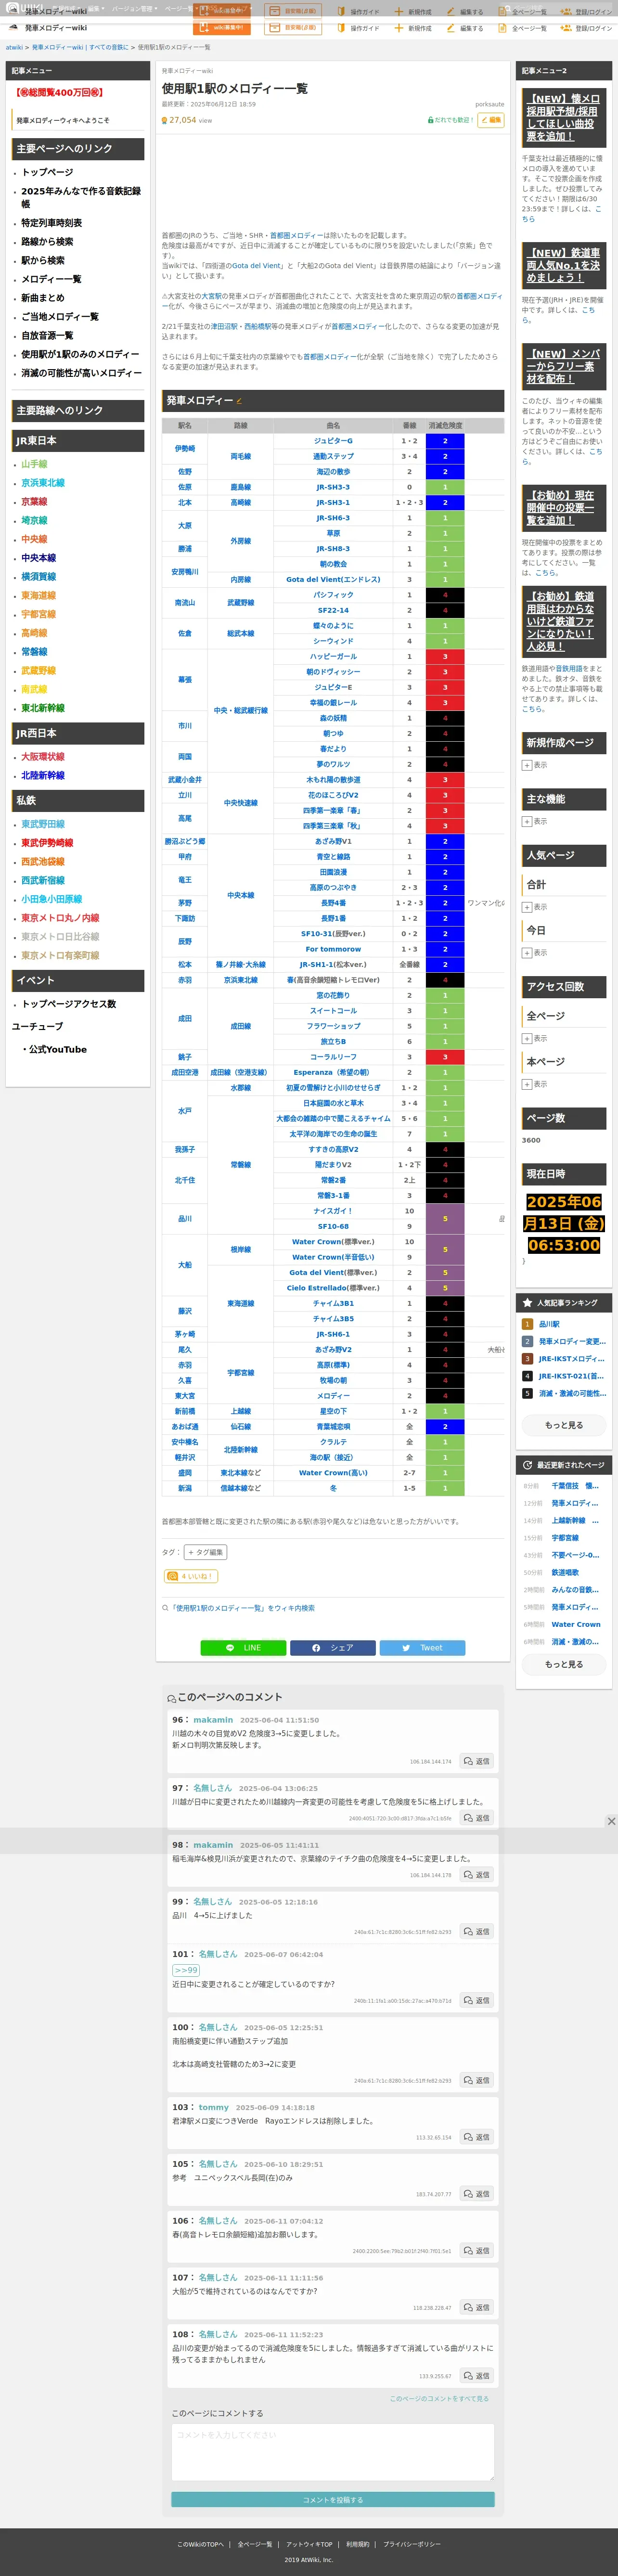Open 伊勢崎 station link in table
The width and height of the screenshot is (618, 2576).
(185, 448)
